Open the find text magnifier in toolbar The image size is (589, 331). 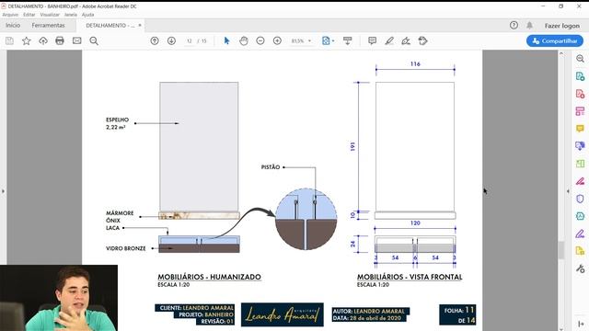point(94,40)
